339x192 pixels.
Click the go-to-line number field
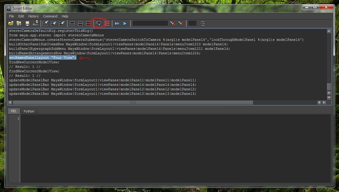(x=192, y=23)
